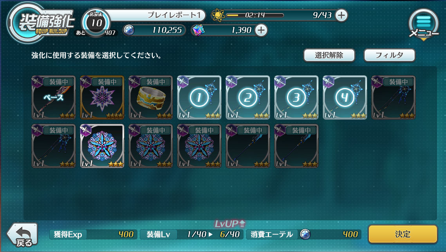The width and height of the screenshot is (446, 252).
Task: Deselect the staff marked number 2
Action: pos(248,97)
